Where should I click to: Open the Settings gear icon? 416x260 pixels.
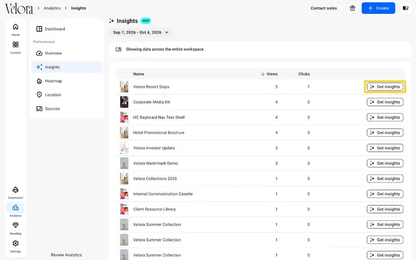pos(16,243)
